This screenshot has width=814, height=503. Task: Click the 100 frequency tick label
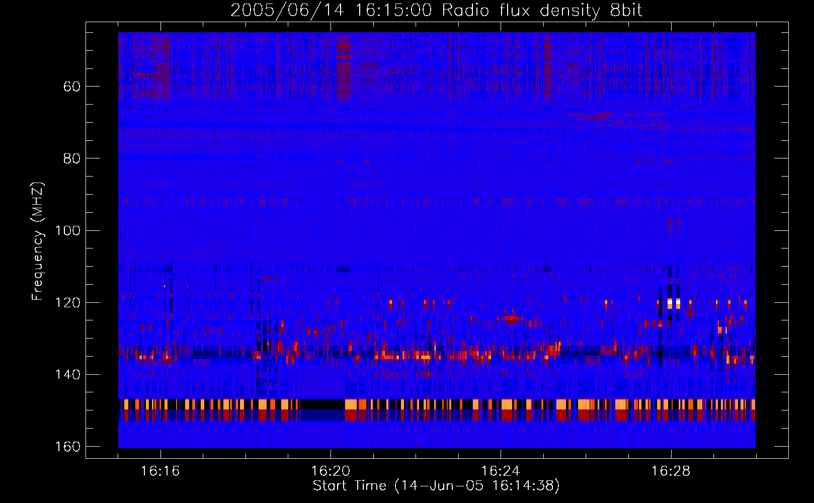pyautogui.click(x=67, y=231)
